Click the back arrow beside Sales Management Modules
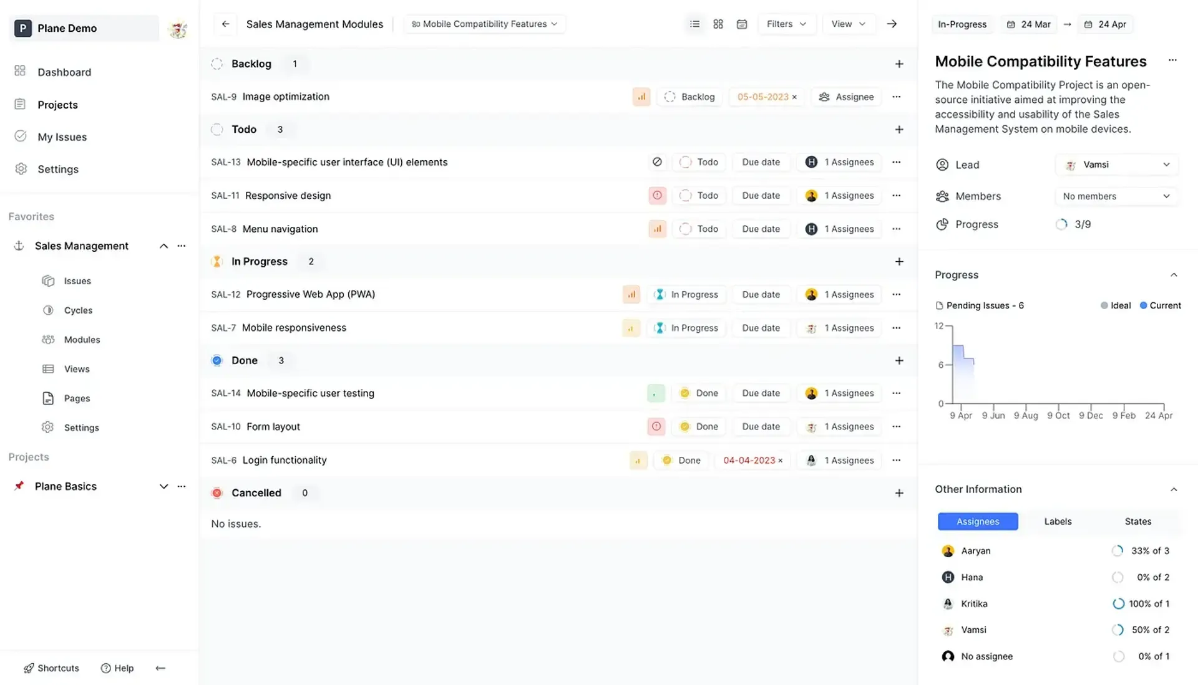The image size is (1198, 685). click(x=225, y=24)
